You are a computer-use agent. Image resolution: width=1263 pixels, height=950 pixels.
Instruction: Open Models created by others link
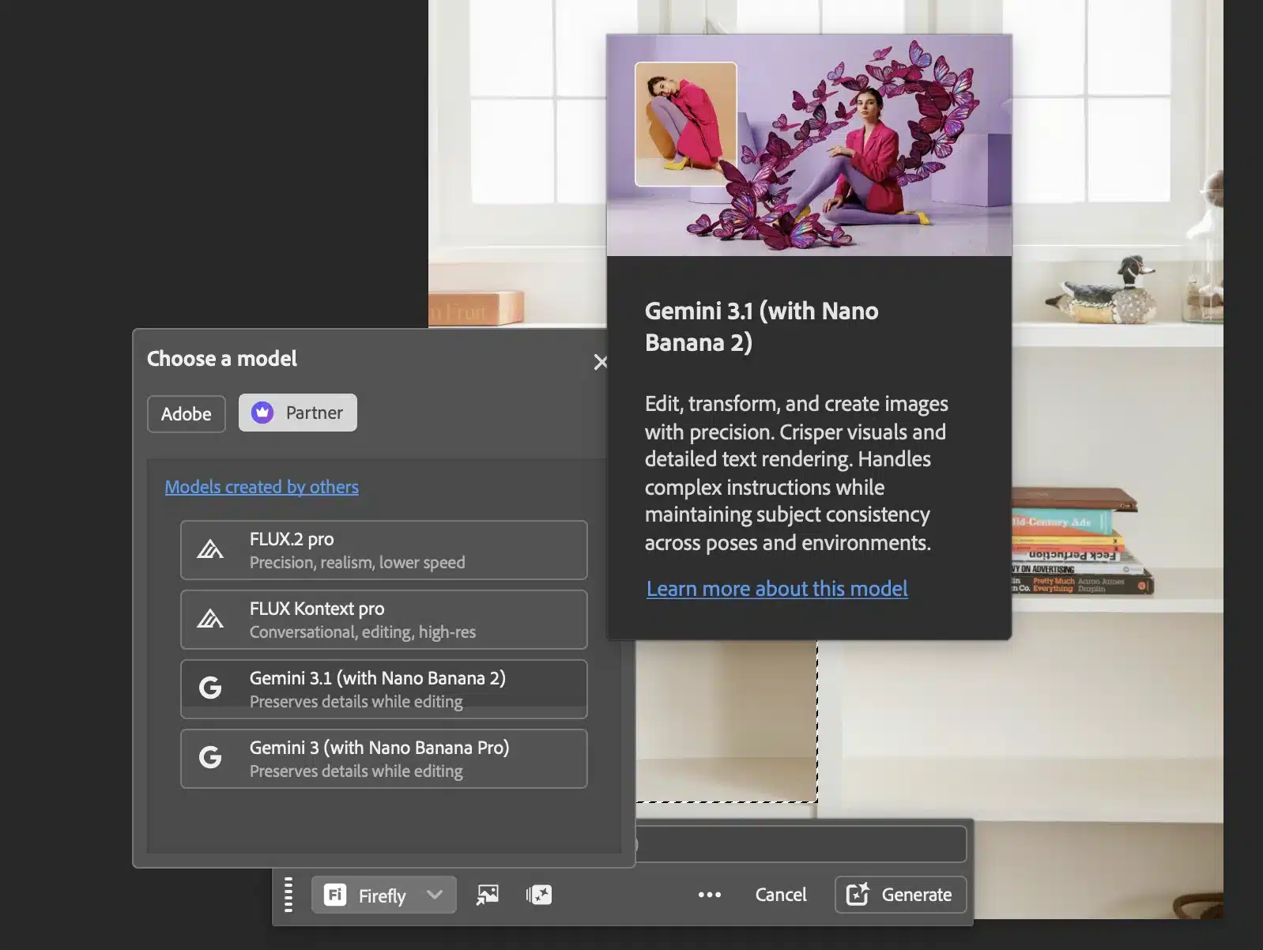(x=262, y=487)
